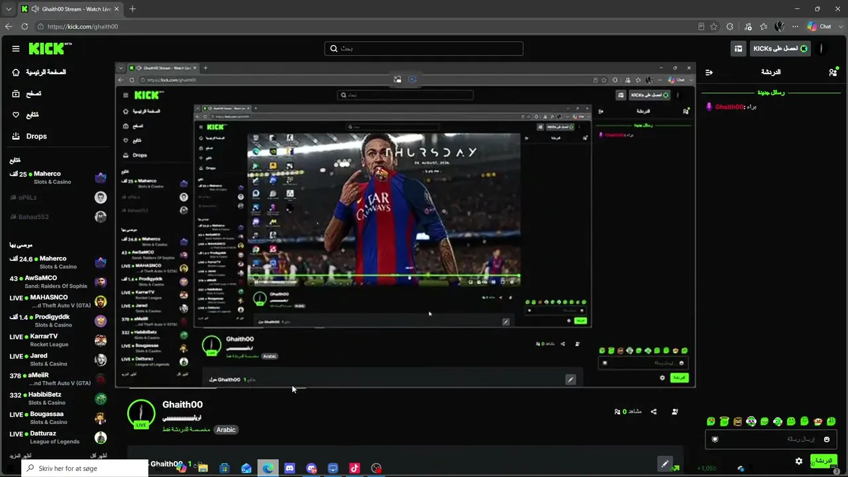The height and width of the screenshot is (477, 848).
Task: Click the Windows taskbar search box
Action: tap(85, 468)
